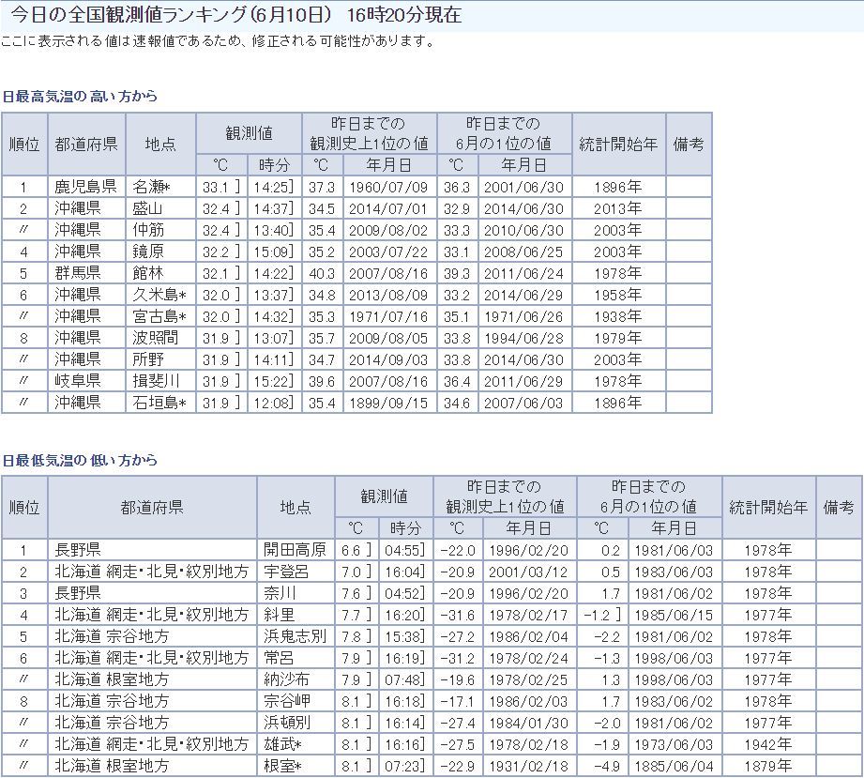Open the 開田高原 station entry
864x778 pixels.
[x=296, y=550]
